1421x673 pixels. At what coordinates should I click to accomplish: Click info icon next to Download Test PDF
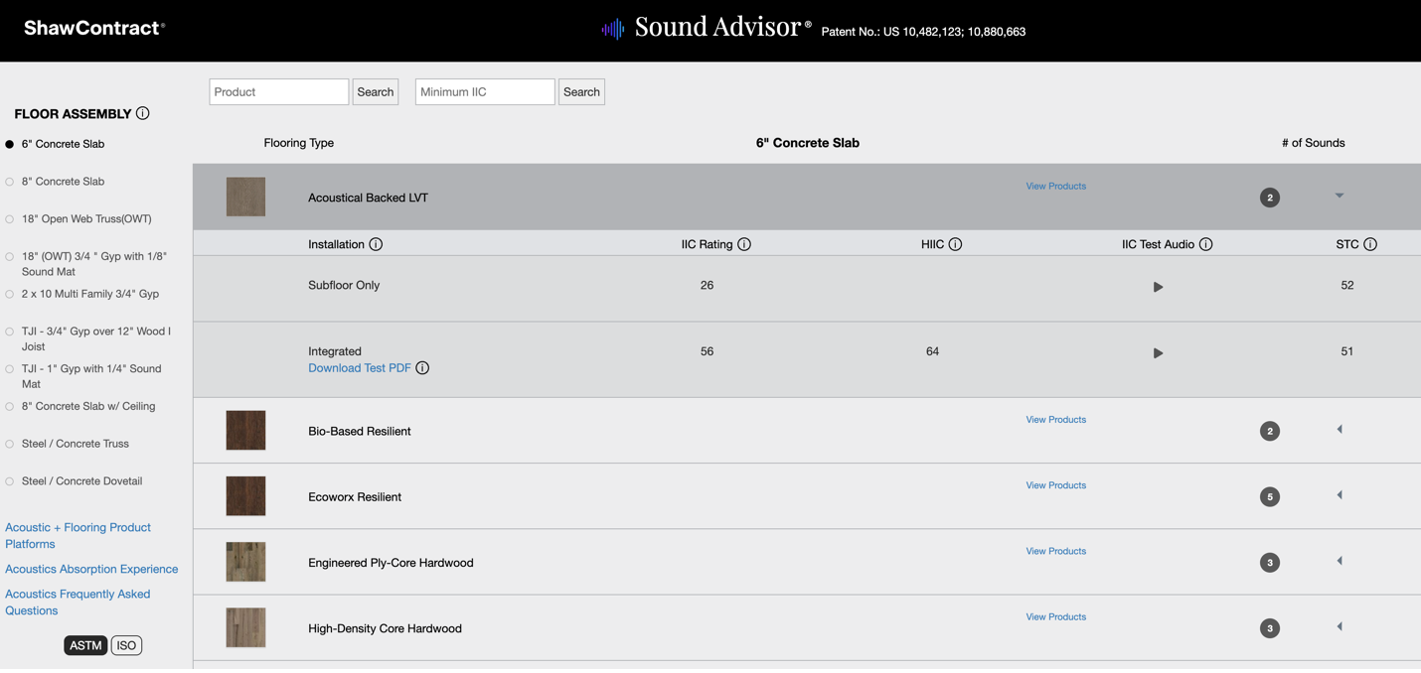pos(422,368)
